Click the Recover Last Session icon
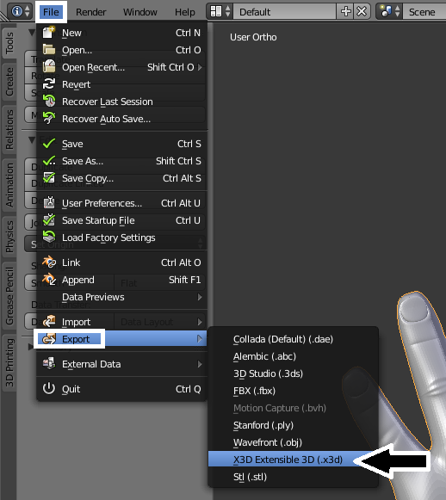 tap(49, 102)
